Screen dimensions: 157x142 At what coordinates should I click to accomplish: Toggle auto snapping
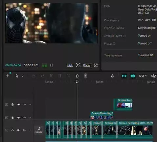click(133, 76)
